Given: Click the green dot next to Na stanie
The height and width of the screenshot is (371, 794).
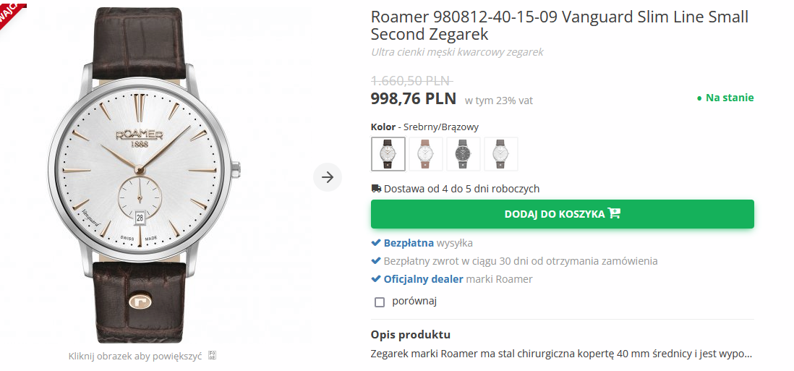Looking at the screenshot, I should point(699,98).
